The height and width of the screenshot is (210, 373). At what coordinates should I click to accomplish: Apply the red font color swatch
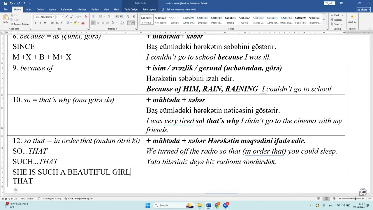[x=83, y=23]
